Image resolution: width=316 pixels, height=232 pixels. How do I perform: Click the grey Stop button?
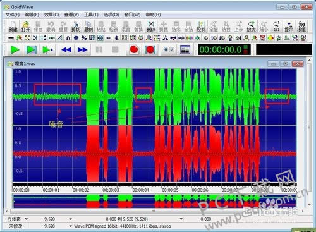(x=115, y=50)
